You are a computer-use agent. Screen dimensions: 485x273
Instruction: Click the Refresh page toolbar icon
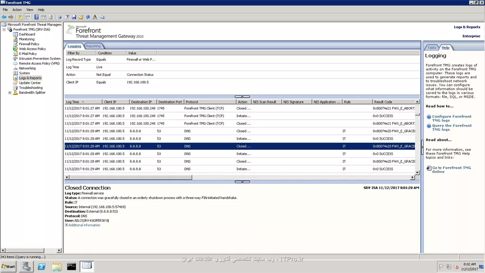pyautogui.click(x=51, y=17)
